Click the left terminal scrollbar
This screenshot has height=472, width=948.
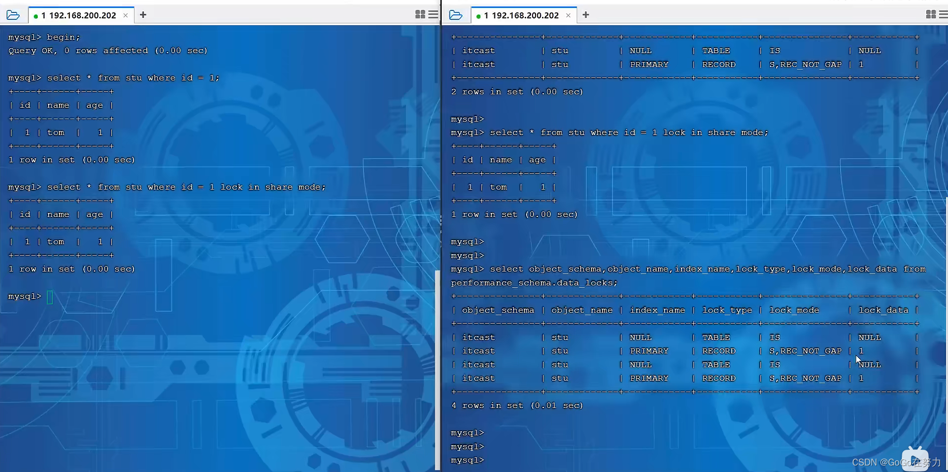tap(437, 370)
